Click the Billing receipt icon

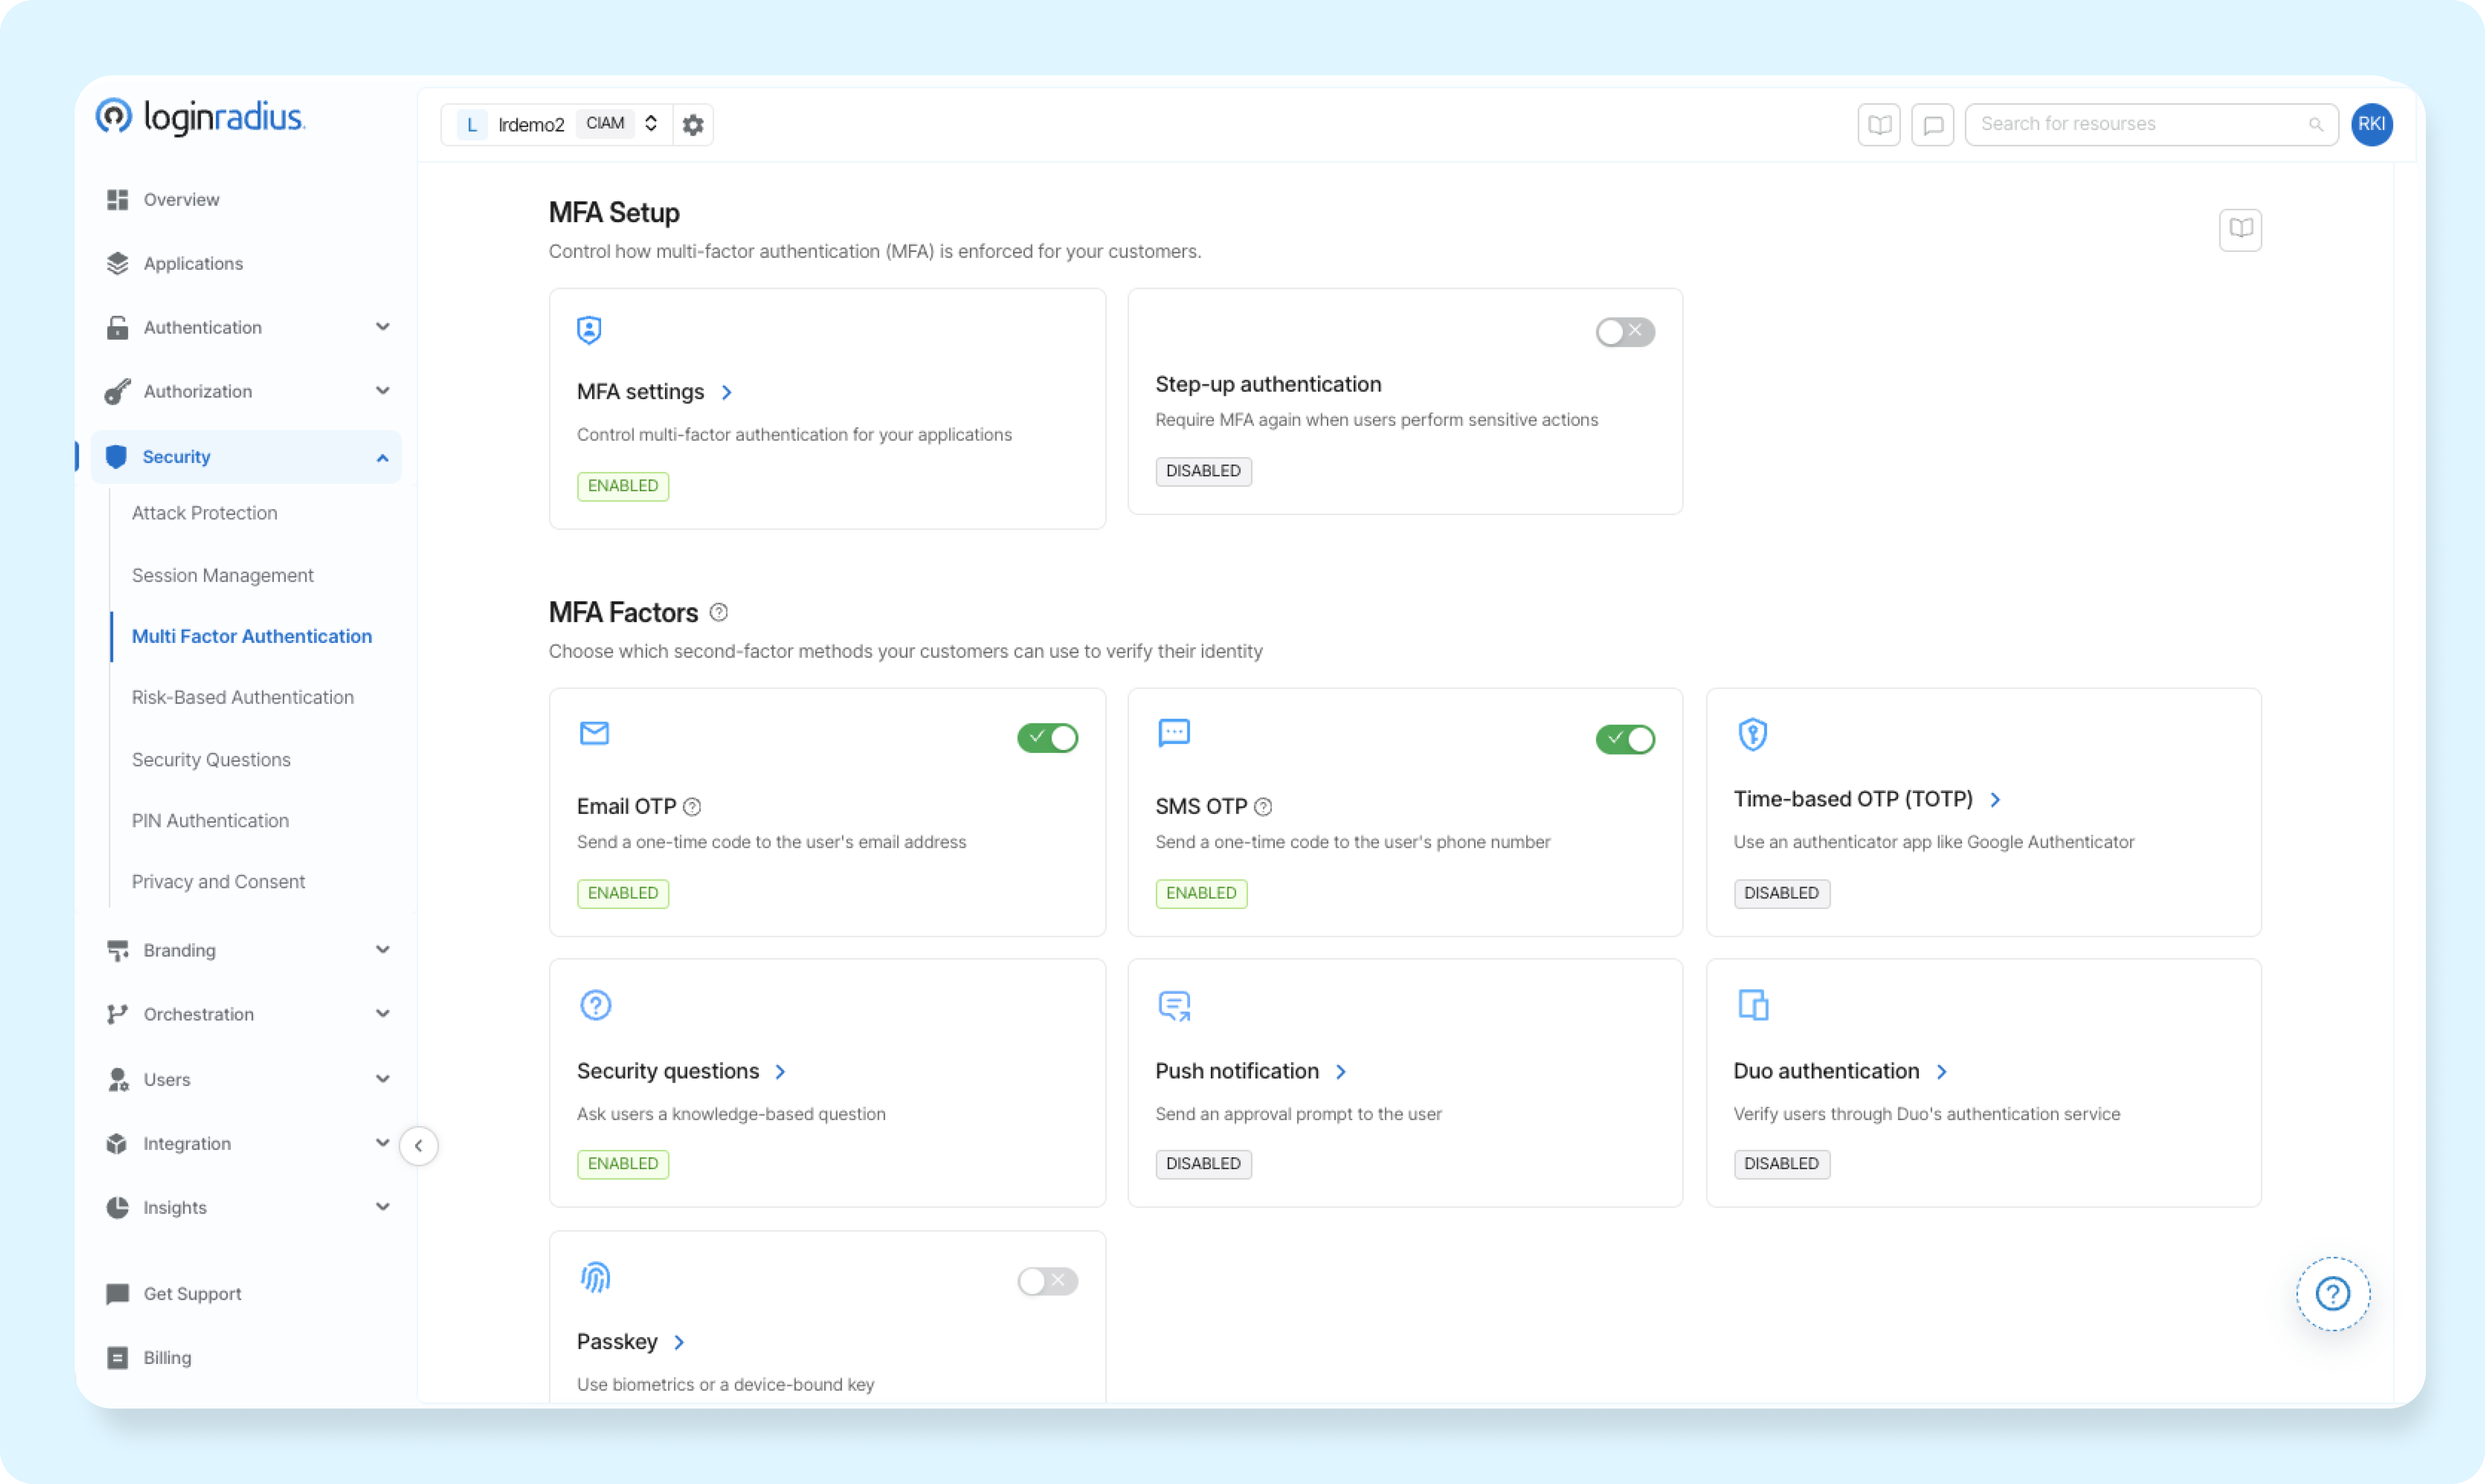point(117,1358)
